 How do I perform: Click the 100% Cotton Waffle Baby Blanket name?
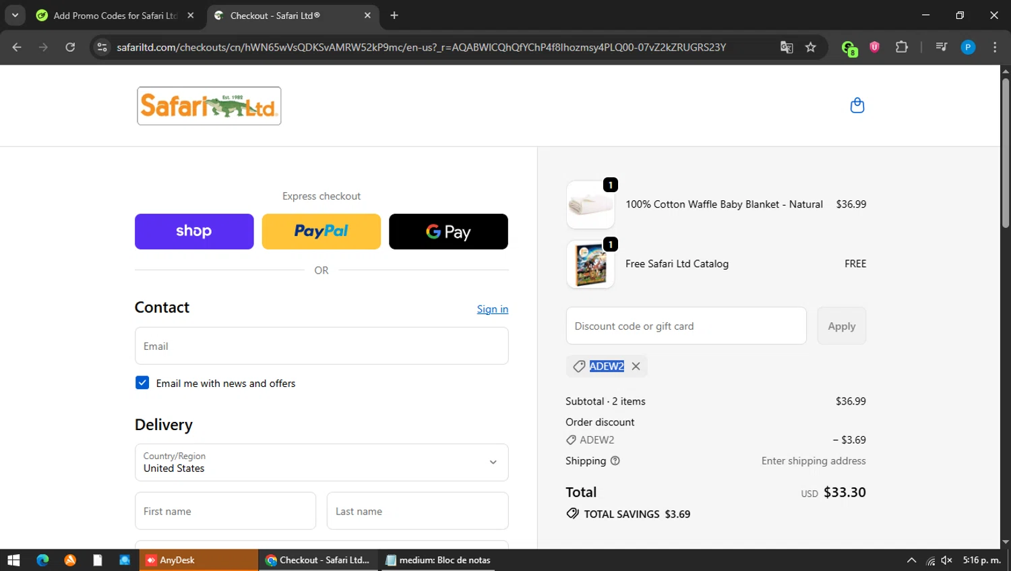[724, 204]
